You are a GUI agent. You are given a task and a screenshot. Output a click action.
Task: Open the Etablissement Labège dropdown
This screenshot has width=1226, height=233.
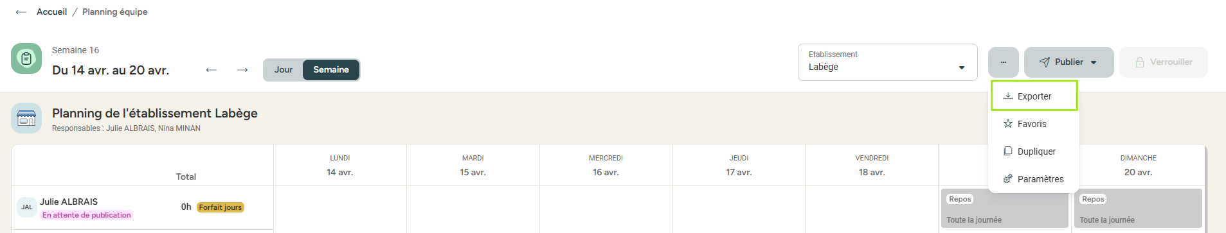[887, 62]
